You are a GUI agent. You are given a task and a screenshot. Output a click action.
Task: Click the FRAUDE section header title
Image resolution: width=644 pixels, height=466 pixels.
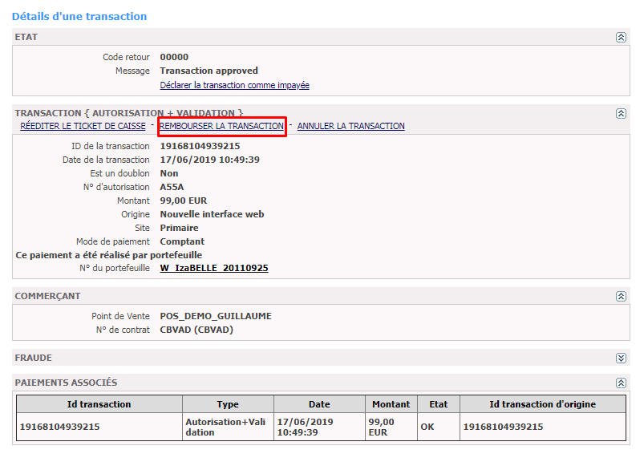pyautogui.click(x=33, y=358)
